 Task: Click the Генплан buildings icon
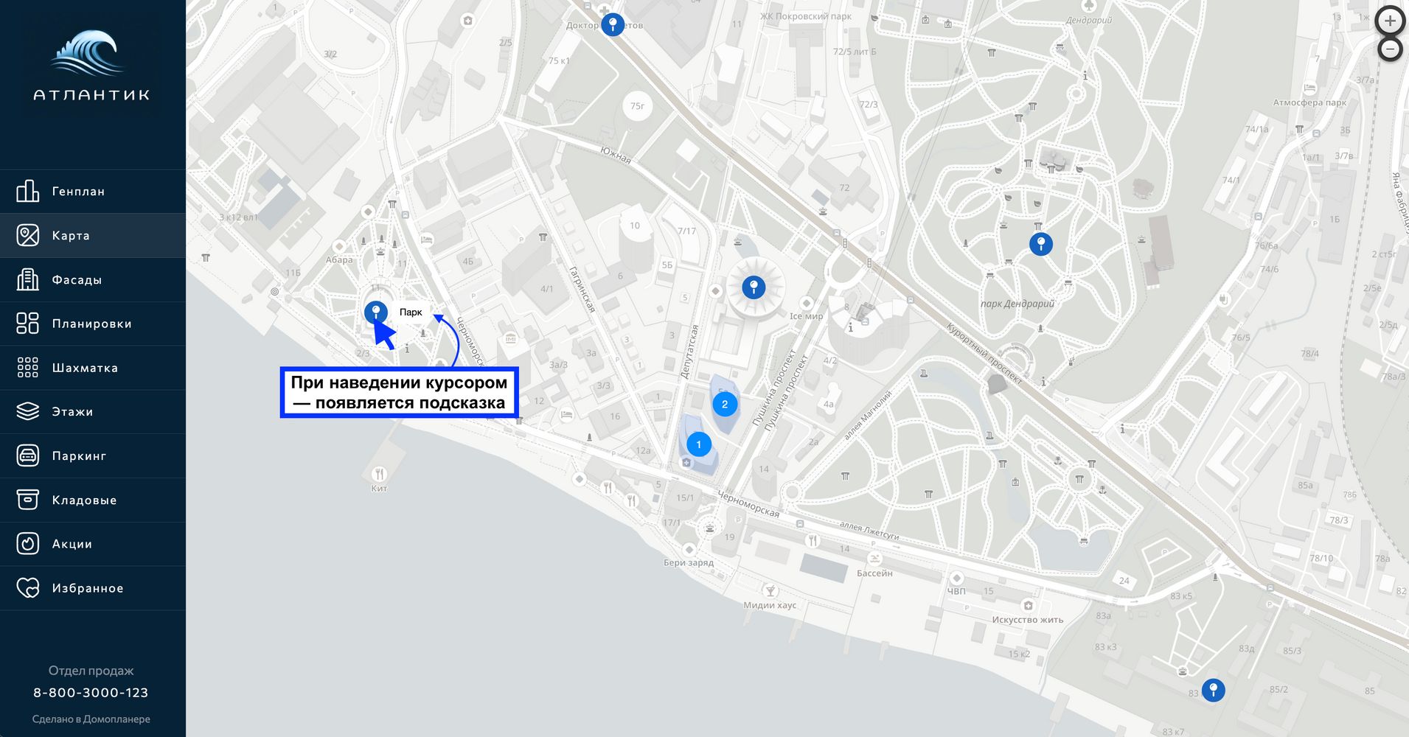coord(27,192)
